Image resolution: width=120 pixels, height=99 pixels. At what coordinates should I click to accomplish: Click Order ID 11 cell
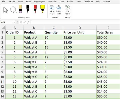pyautogui.click(x=15, y=87)
